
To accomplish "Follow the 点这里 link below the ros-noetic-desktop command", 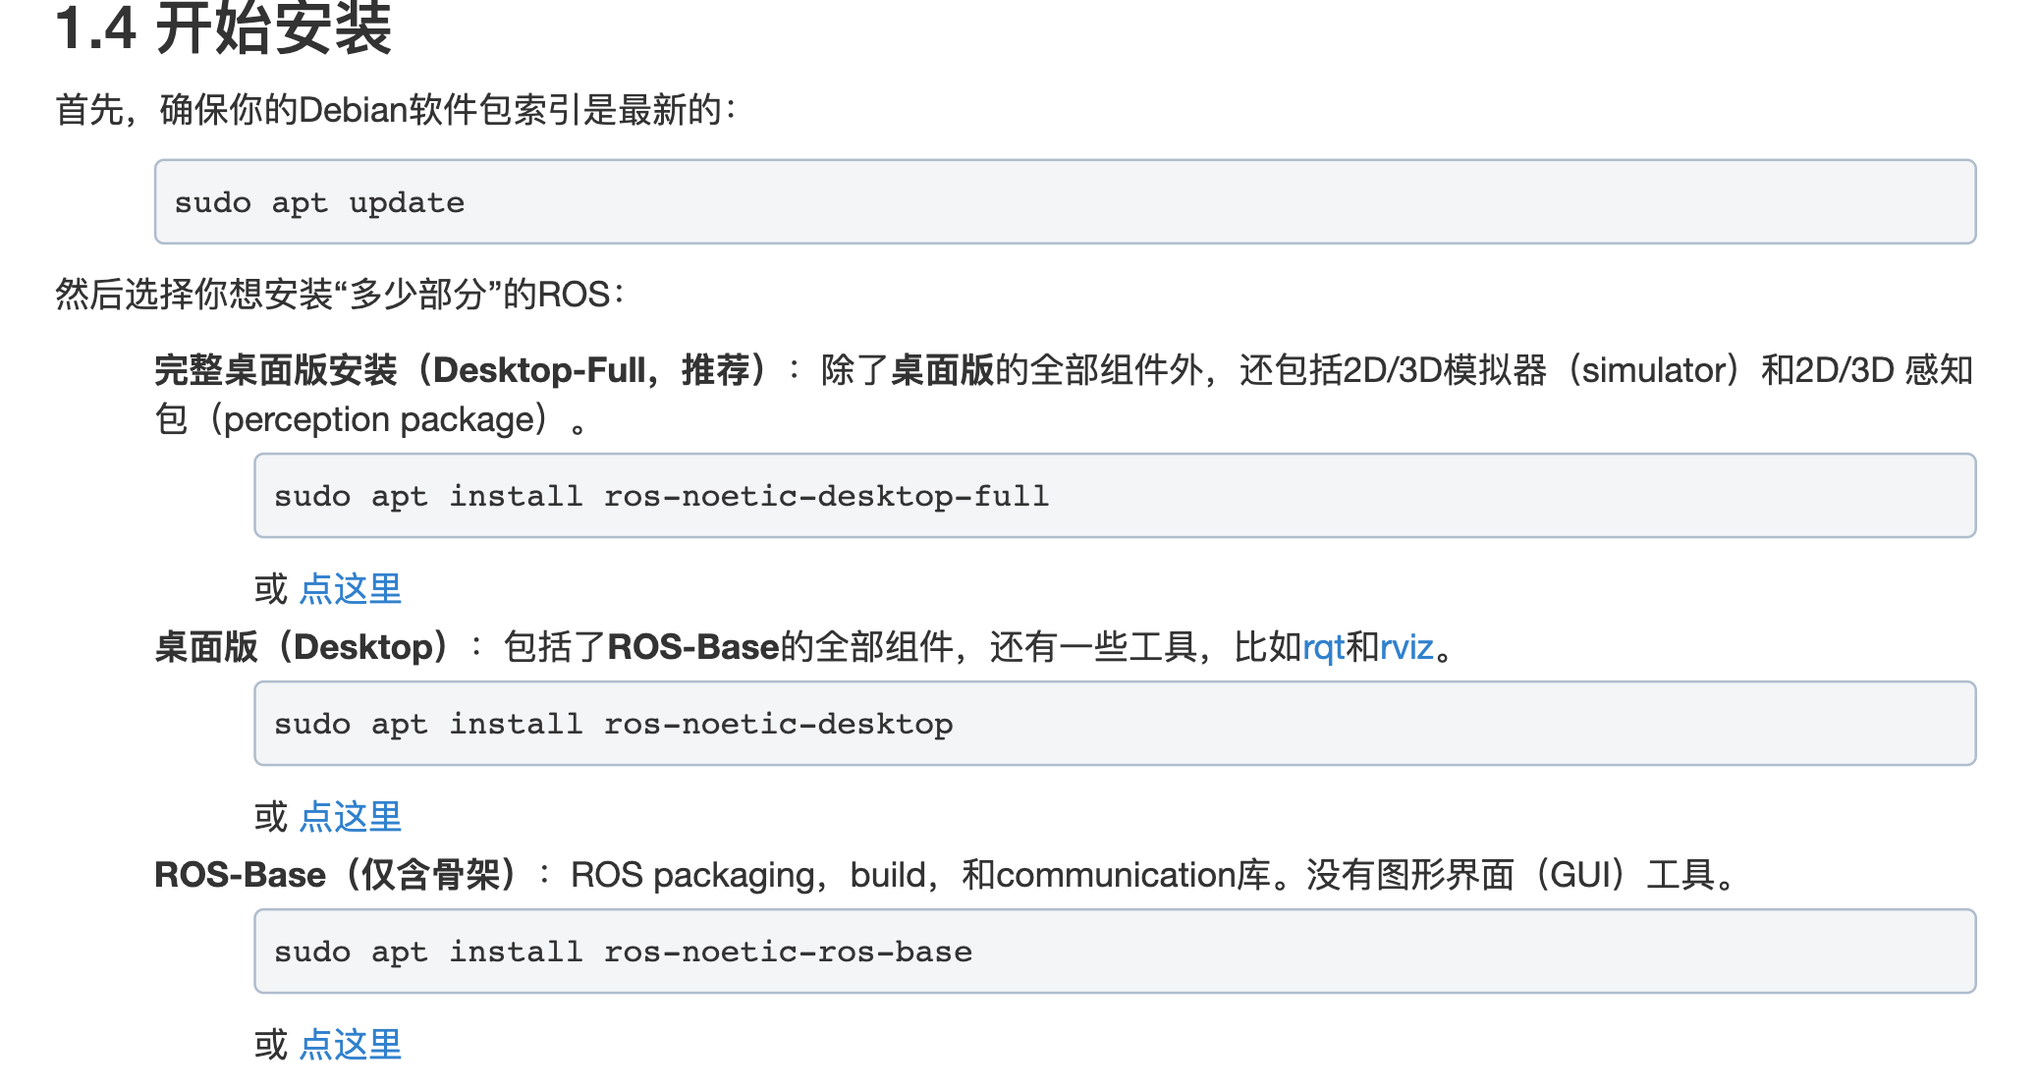I will point(350,817).
